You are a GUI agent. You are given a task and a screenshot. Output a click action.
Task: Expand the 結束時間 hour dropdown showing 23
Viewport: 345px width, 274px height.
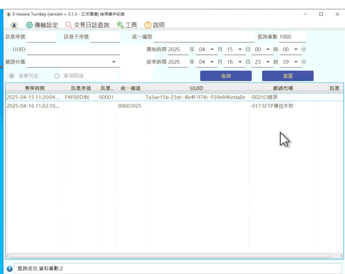[x=268, y=62]
